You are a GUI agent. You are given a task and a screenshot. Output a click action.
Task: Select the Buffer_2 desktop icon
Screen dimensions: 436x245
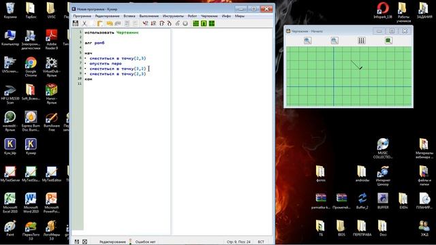pyautogui.click(x=362, y=201)
